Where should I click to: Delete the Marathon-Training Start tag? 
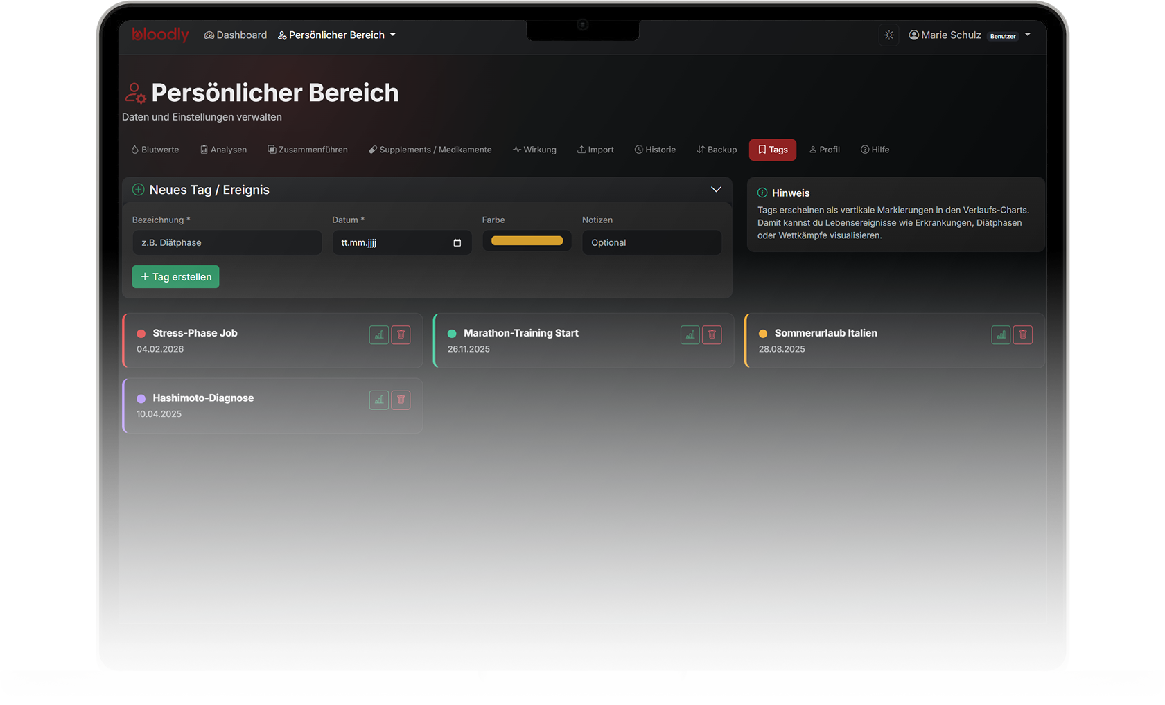click(712, 335)
